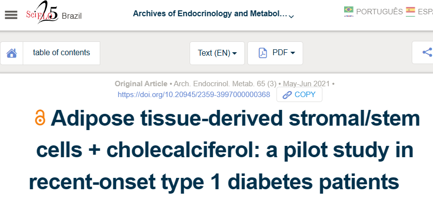Copy the DOI link with COPY button

(x=299, y=95)
